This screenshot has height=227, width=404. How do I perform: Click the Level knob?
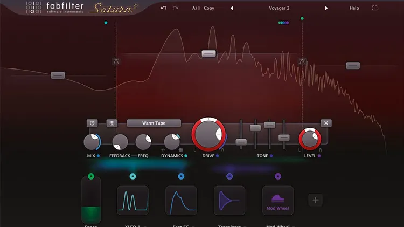(x=310, y=139)
